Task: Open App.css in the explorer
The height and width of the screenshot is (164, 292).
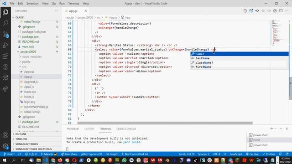Action: tap(29, 72)
